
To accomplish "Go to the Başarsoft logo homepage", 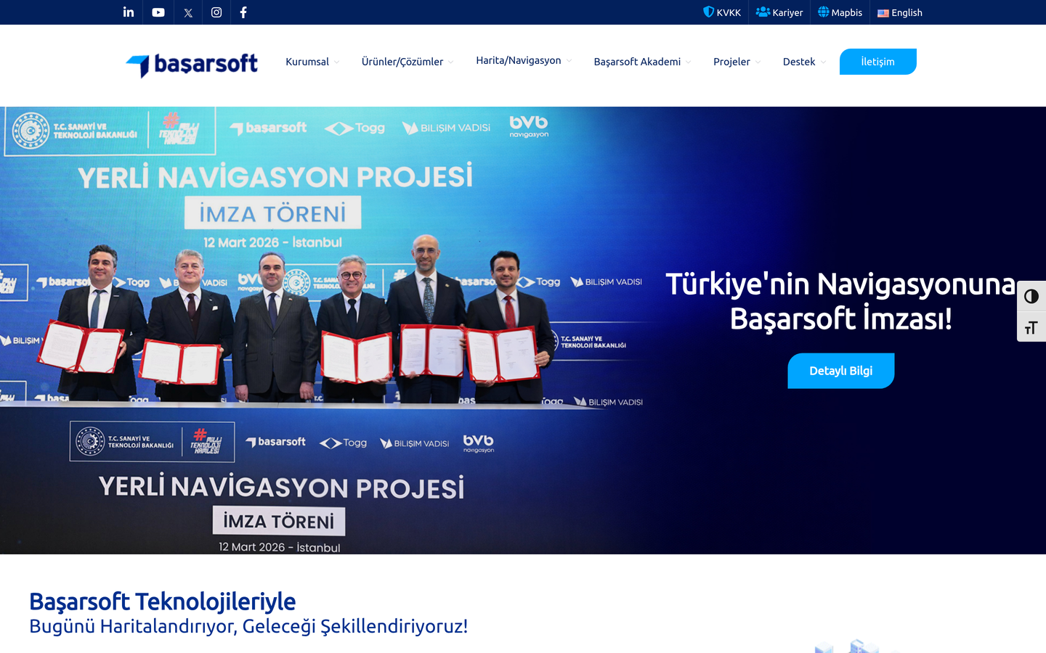I will pyautogui.click(x=192, y=65).
